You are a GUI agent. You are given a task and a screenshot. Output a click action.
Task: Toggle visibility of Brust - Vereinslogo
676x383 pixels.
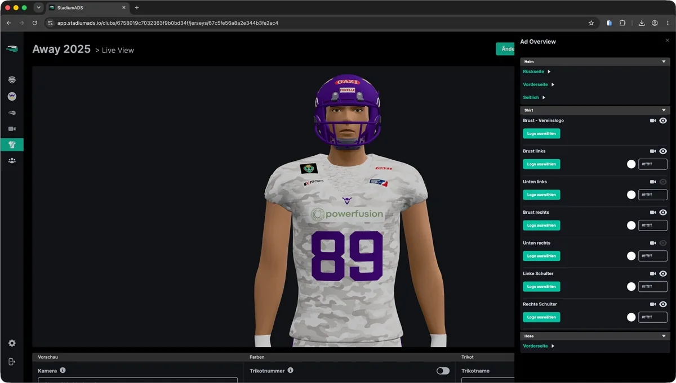point(663,121)
